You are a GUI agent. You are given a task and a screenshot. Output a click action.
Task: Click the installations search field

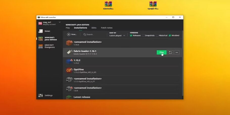point(94,34)
